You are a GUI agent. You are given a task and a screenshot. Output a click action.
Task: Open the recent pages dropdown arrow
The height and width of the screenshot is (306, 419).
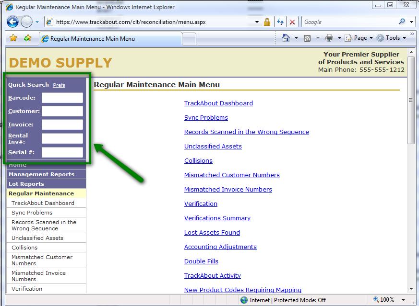tap(37, 22)
